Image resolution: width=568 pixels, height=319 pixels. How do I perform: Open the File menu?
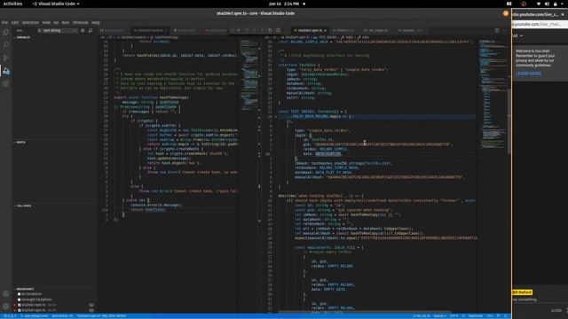[4, 22]
